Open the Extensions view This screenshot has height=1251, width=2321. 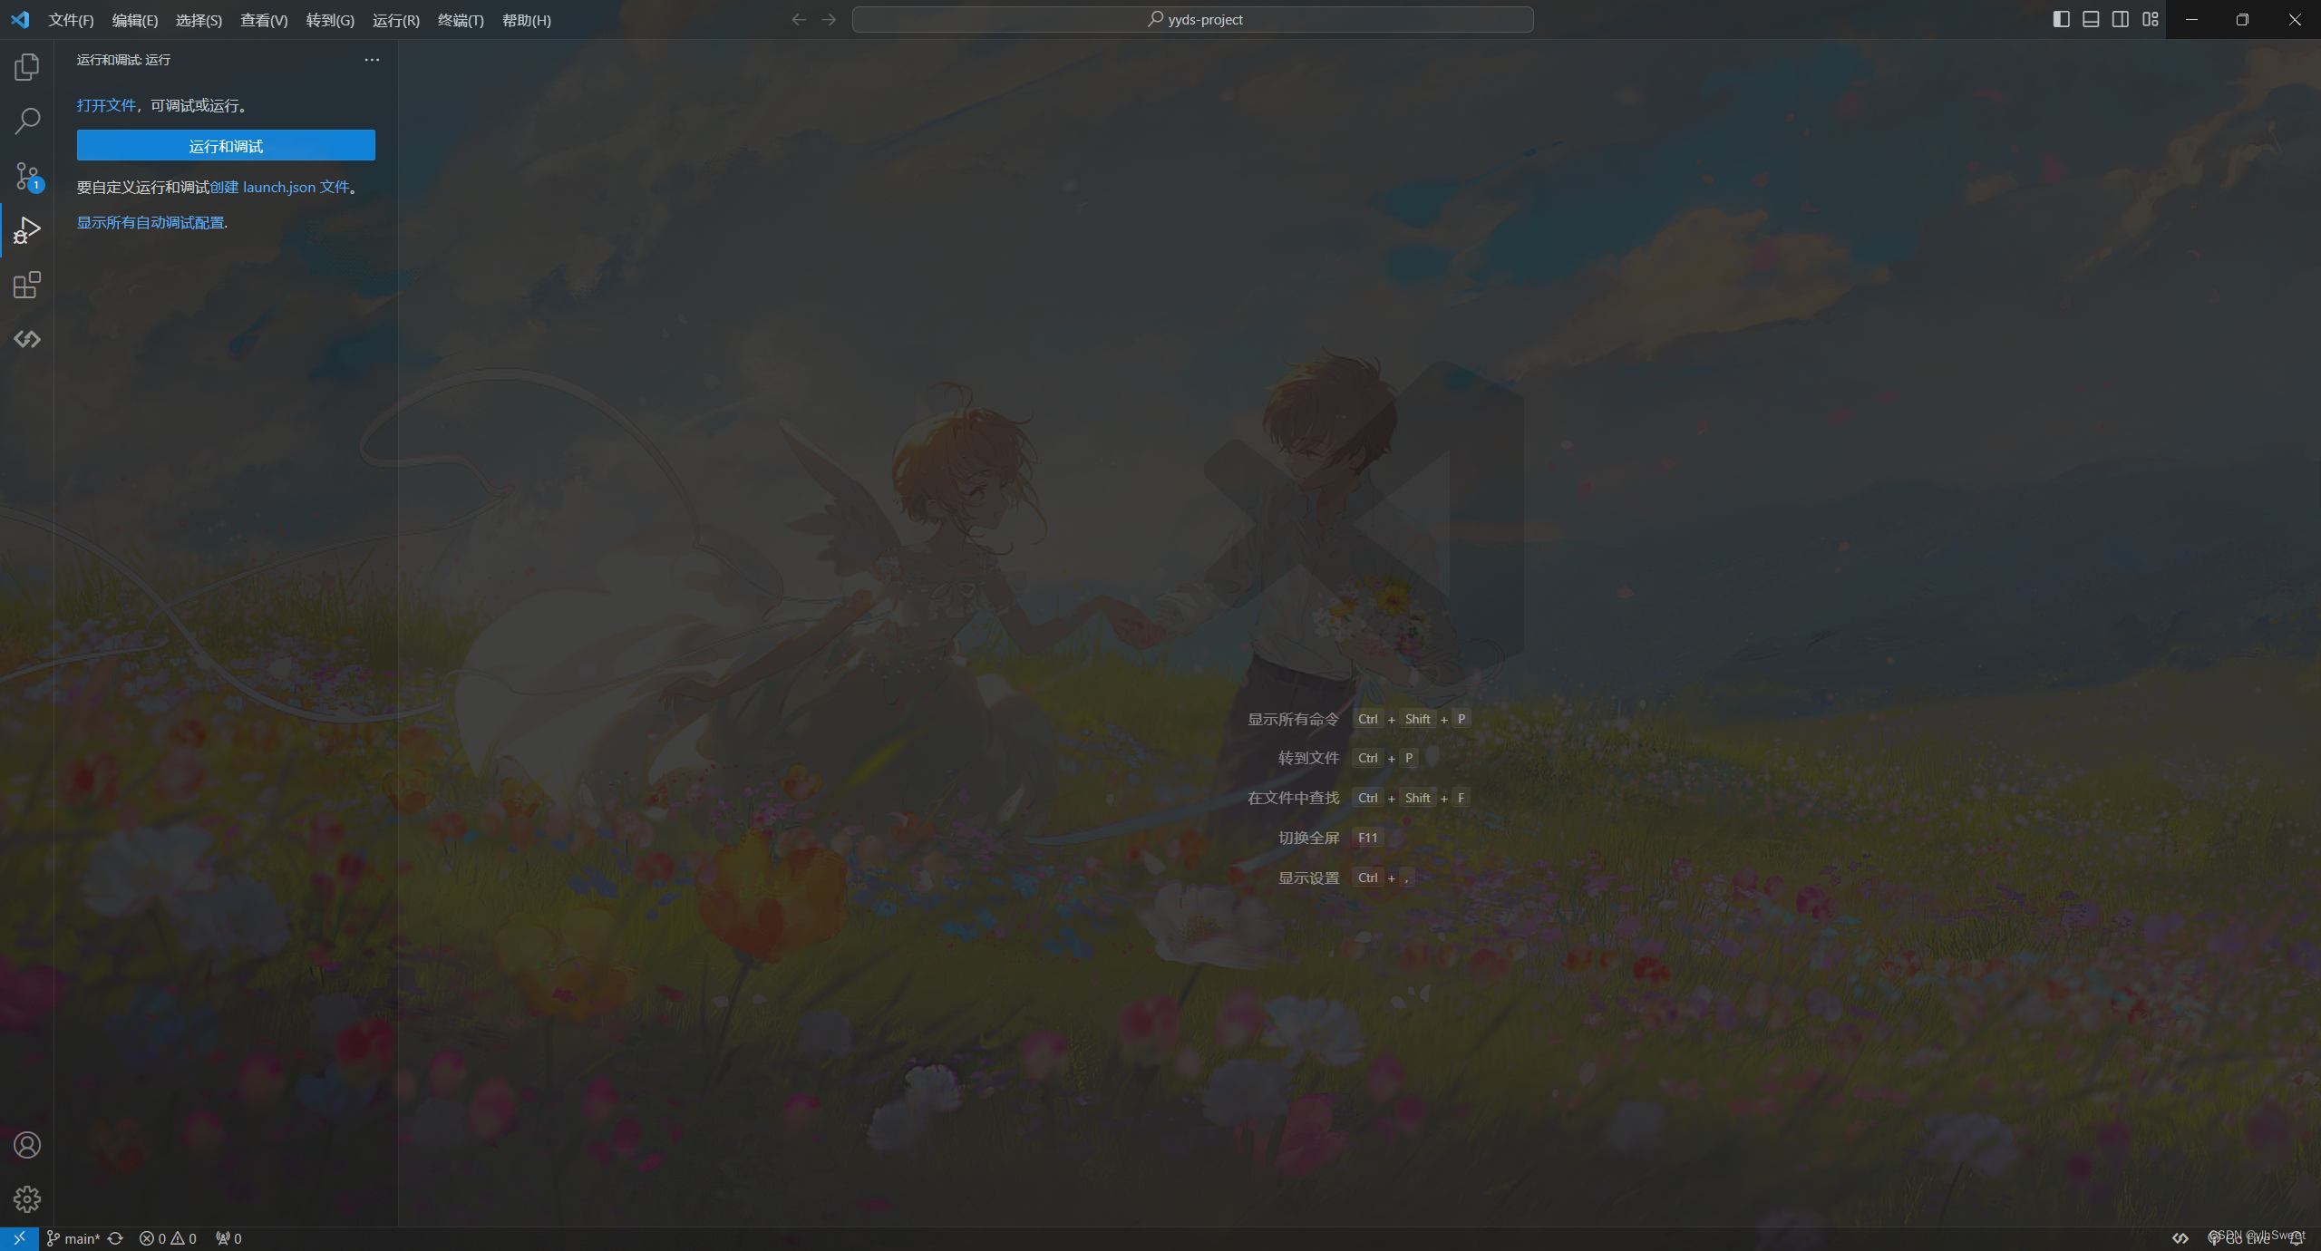(x=27, y=285)
